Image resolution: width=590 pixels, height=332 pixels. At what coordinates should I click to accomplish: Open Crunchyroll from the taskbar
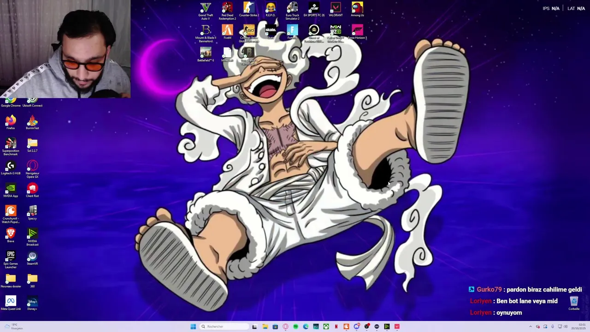point(346,326)
